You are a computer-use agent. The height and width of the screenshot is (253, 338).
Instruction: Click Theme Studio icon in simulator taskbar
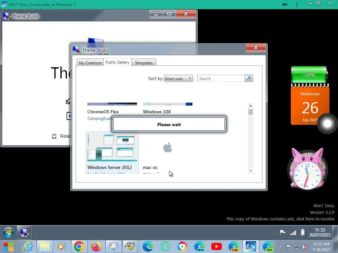click(x=24, y=233)
